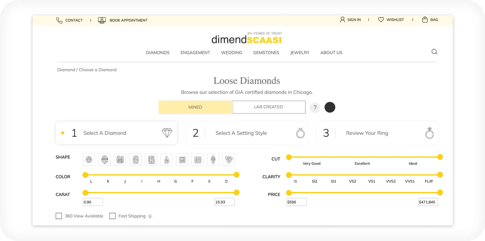Click the Clarity slider right handle

[440, 175]
